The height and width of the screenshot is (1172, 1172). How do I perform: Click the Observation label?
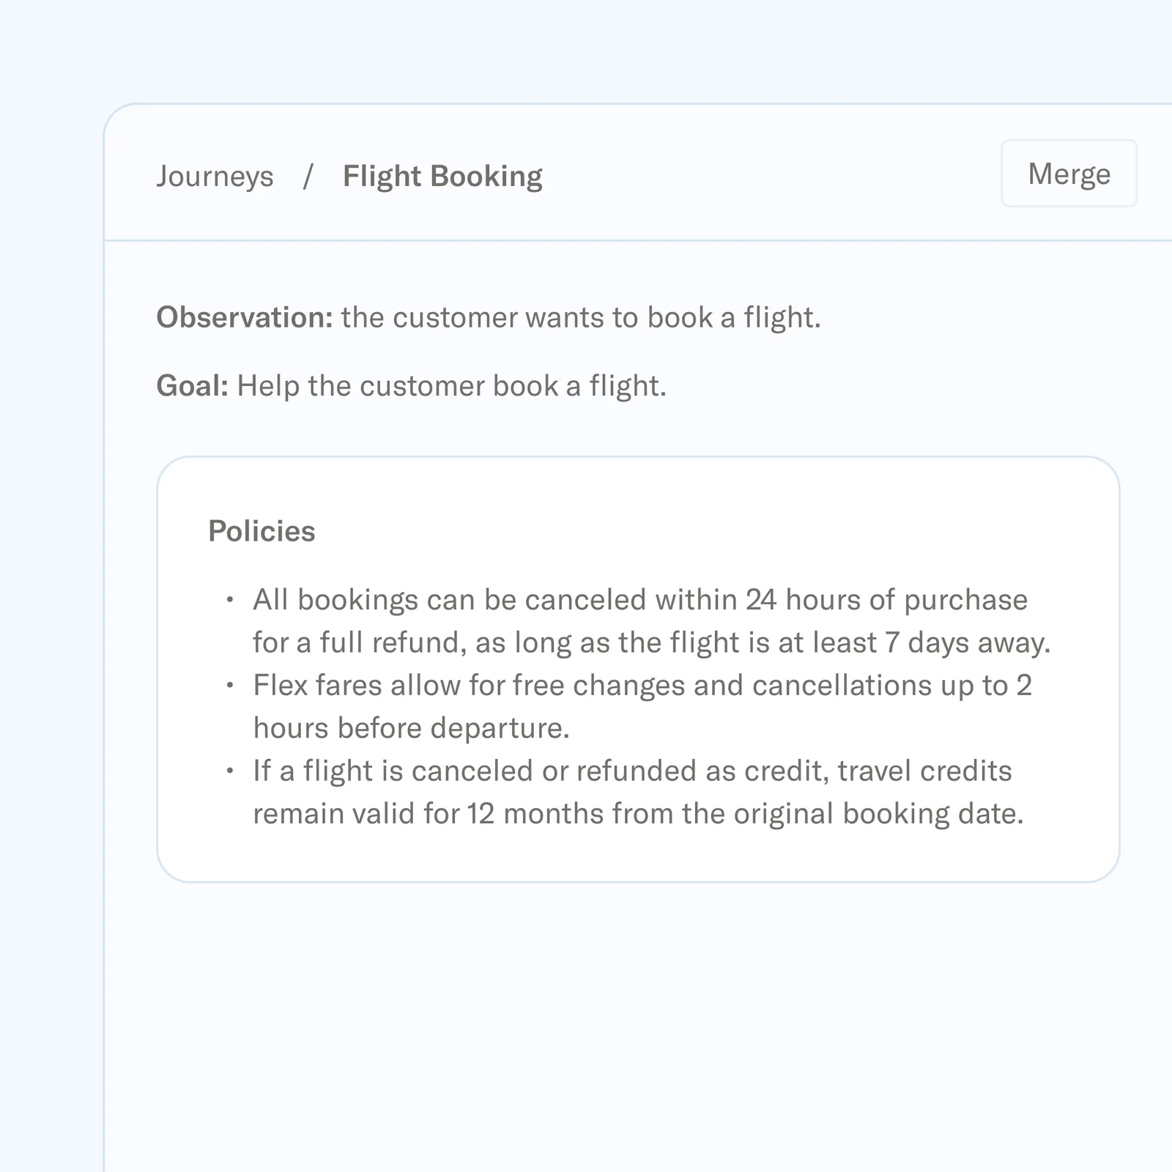coord(248,316)
